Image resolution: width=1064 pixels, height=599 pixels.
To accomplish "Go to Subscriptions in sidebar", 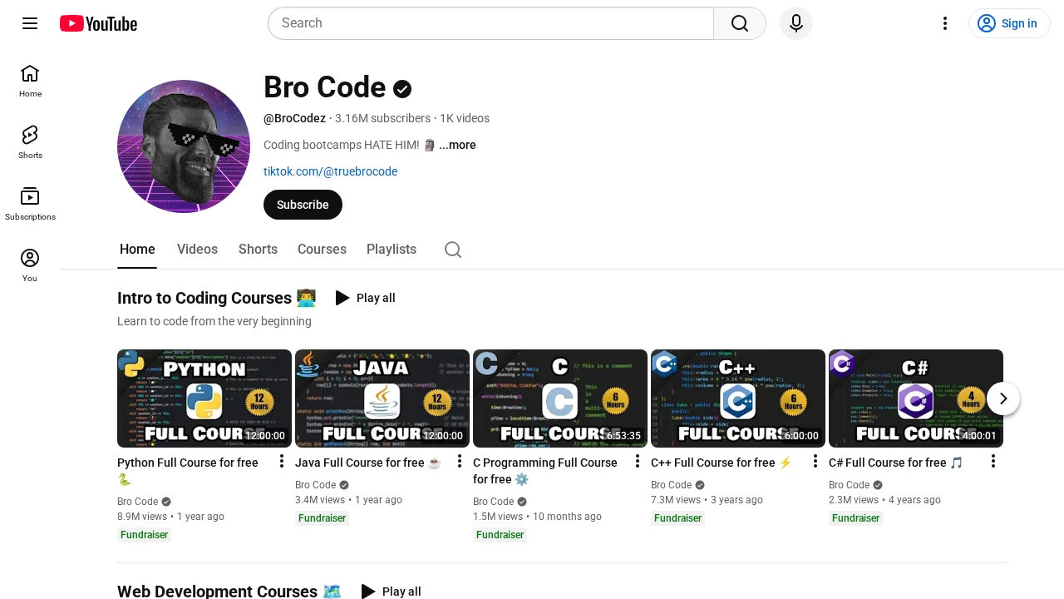I will pos(30,203).
